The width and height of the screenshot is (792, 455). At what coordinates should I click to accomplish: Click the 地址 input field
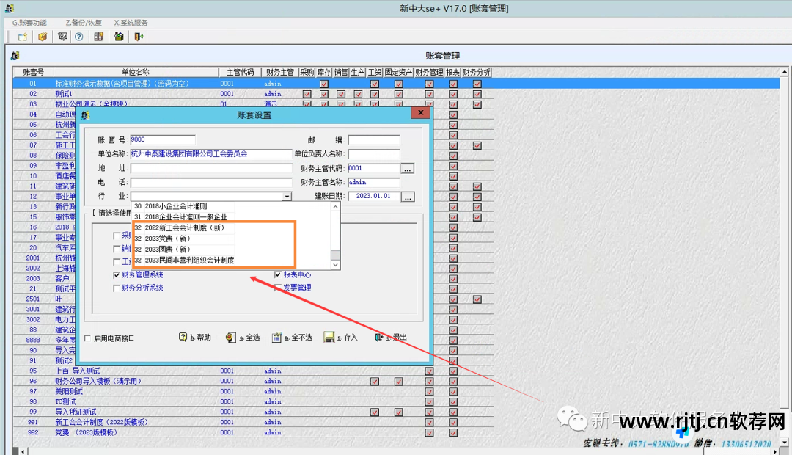pyautogui.click(x=211, y=168)
